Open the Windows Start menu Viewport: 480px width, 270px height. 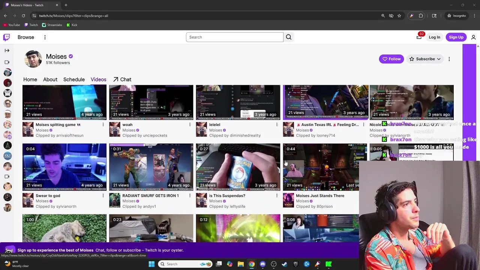click(151, 264)
